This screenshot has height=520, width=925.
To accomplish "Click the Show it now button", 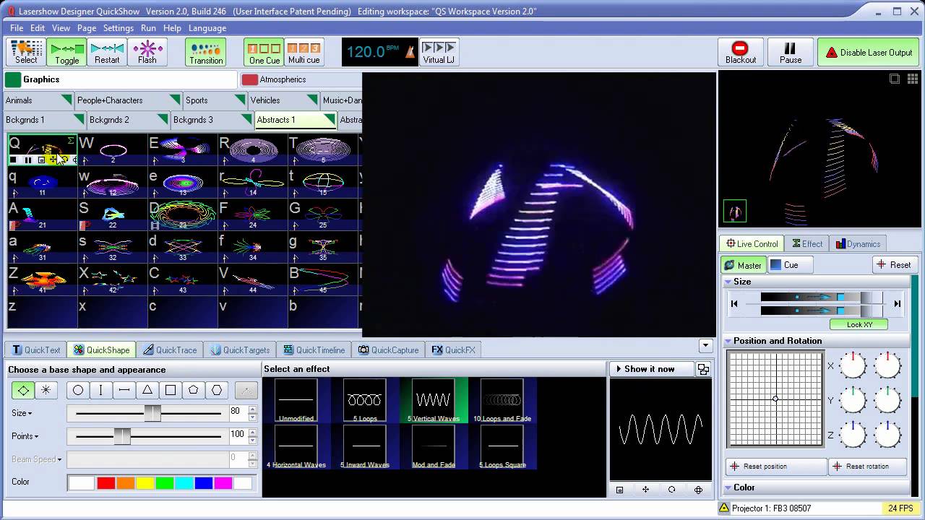I will pyautogui.click(x=652, y=369).
